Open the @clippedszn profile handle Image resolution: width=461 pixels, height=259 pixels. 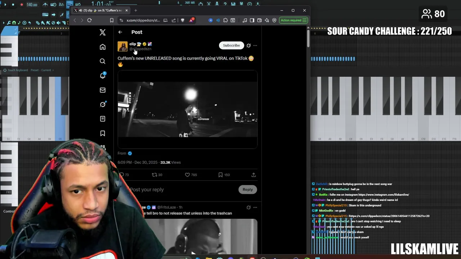click(140, 49)
